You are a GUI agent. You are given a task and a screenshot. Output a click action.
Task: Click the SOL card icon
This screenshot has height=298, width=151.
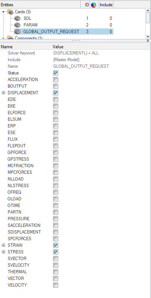(x=17, y=18)
